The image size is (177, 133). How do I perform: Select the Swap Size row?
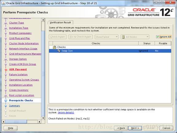(x=110, y=51)
